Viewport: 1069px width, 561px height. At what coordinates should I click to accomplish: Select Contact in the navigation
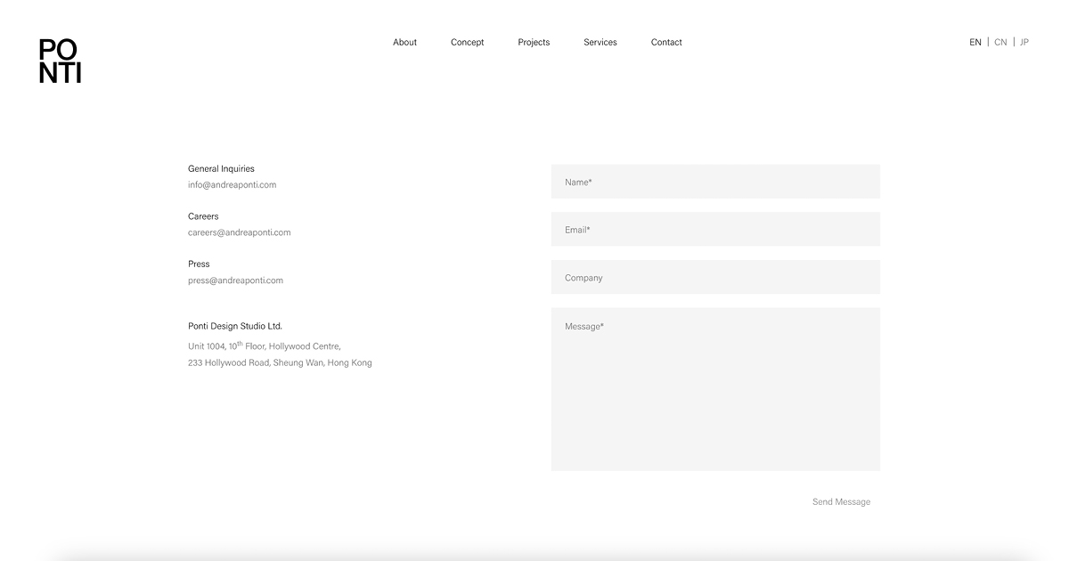click(x=666, y=42)
